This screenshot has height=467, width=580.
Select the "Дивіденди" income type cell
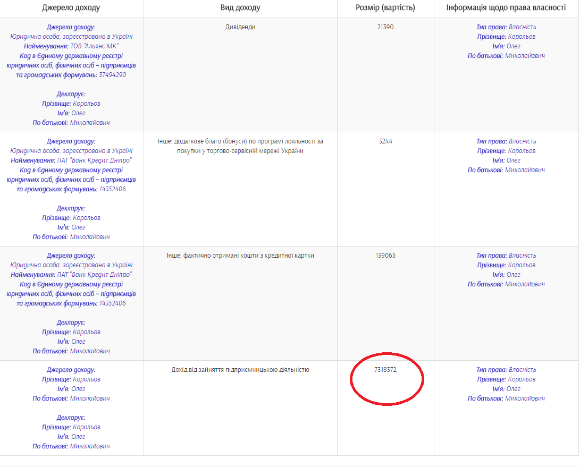(x=240, y=27)
